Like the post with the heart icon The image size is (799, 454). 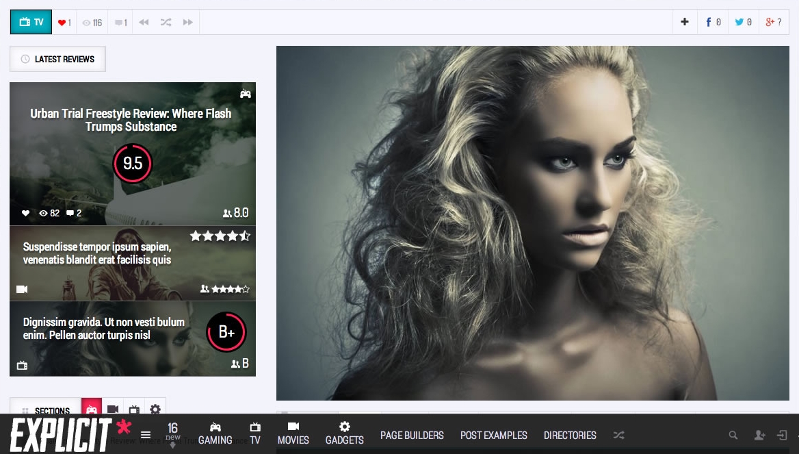62,23
